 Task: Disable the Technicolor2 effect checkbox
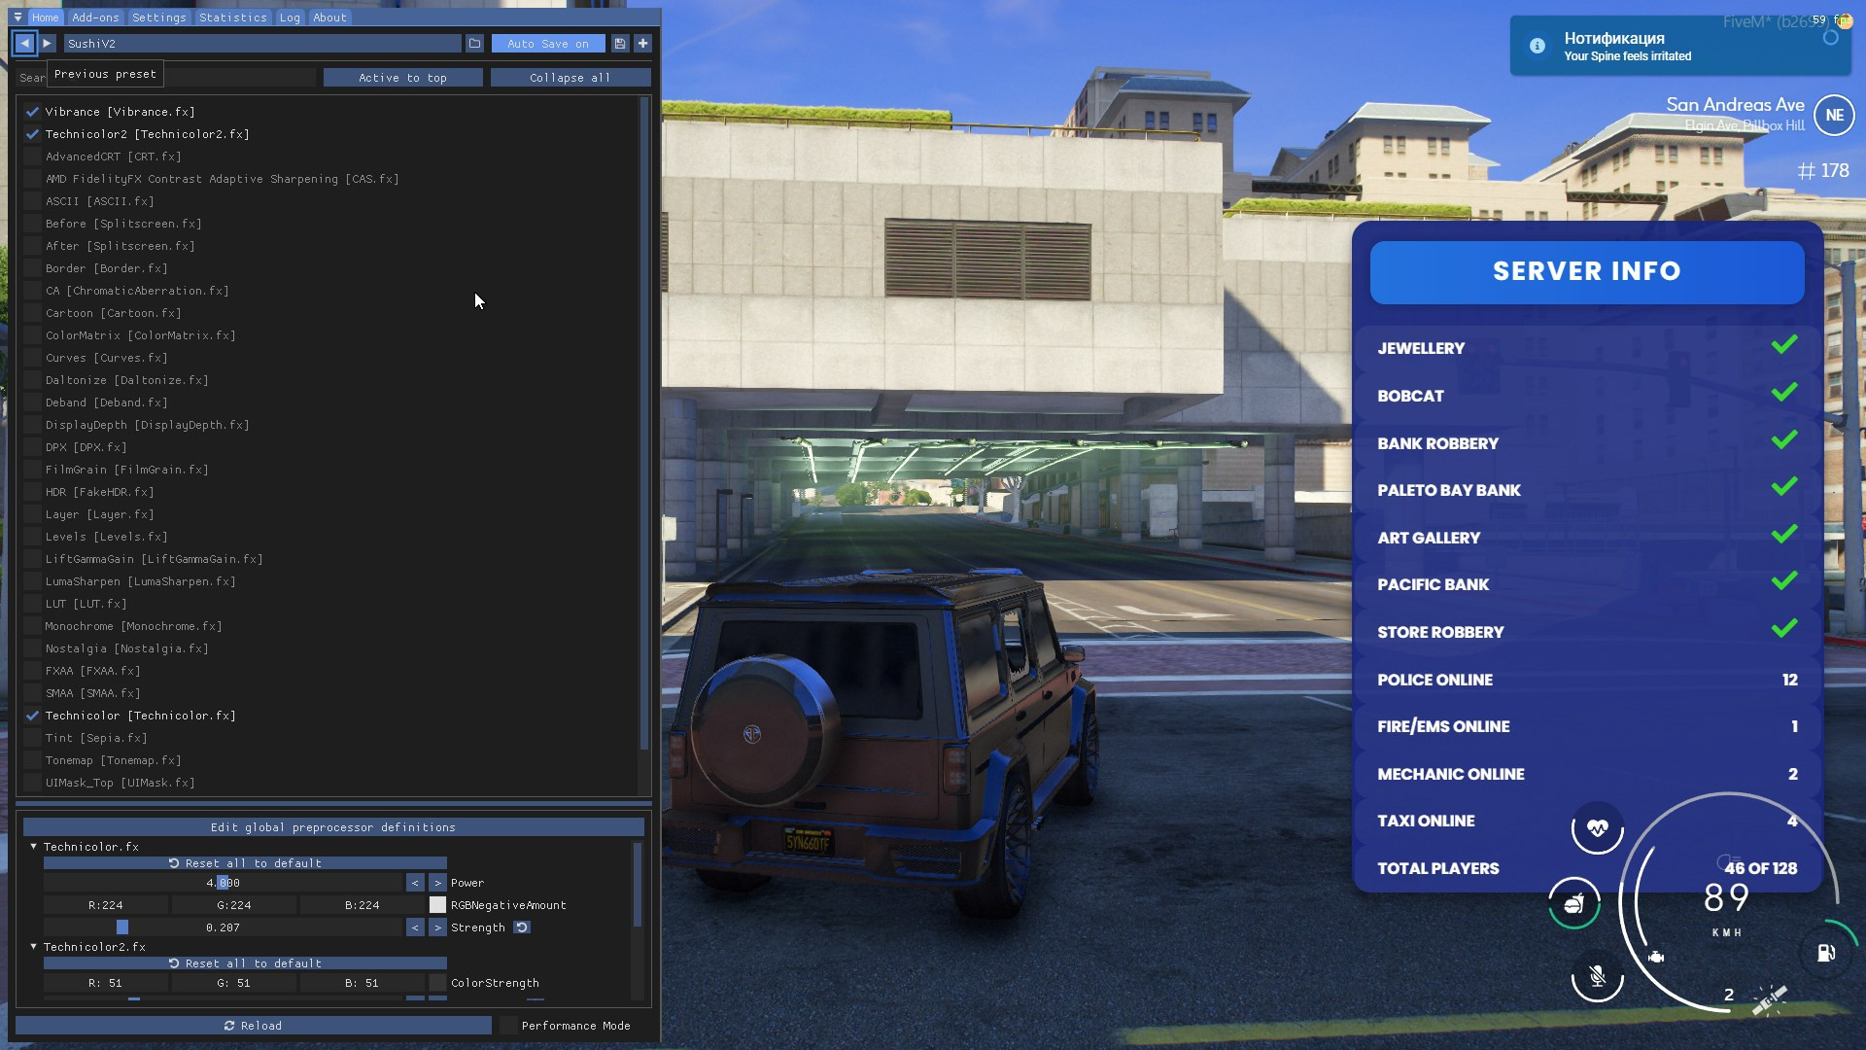[x=32, y=134]
